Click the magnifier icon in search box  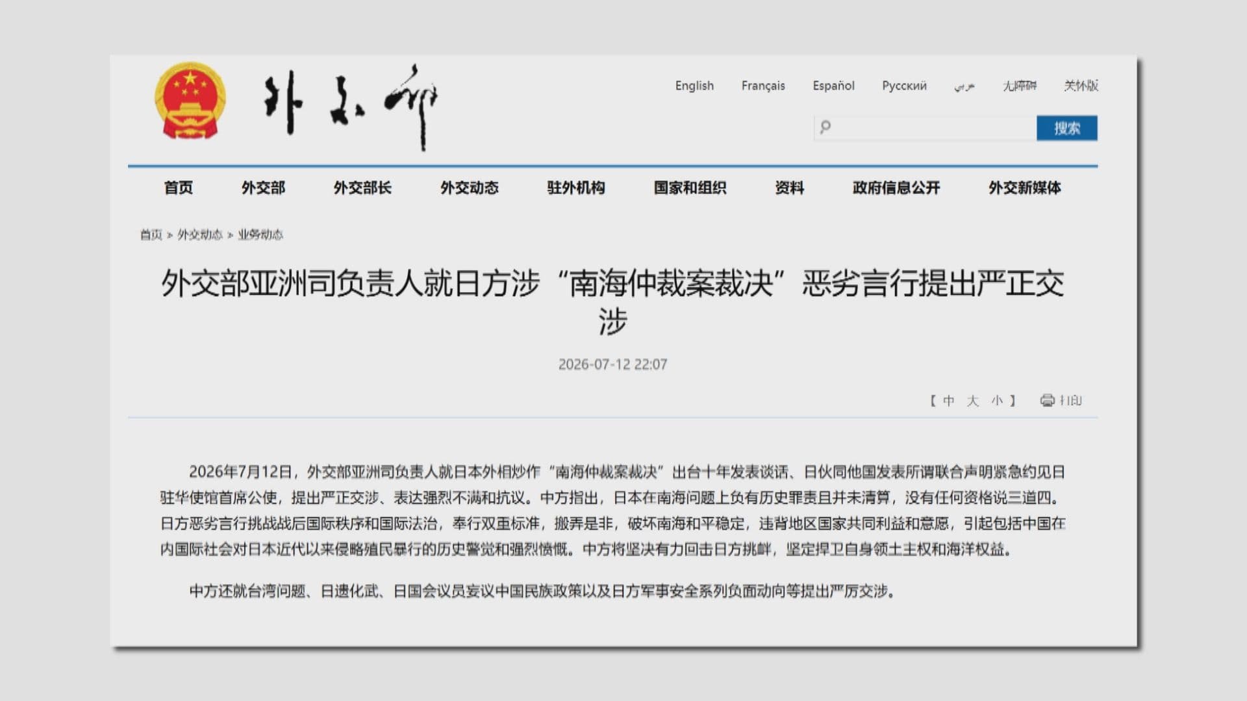tap(825, 127)
